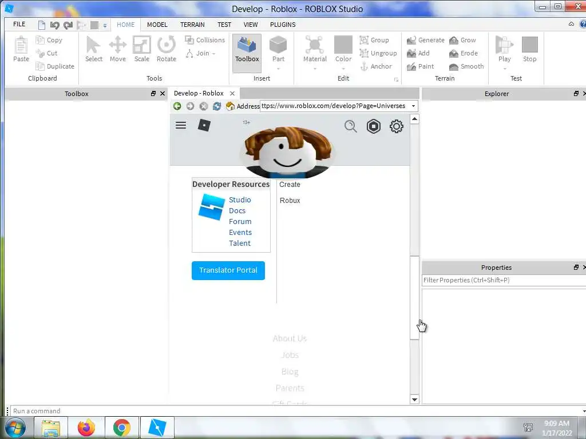
Task: Click the Cut tool
Action: pyautogui.click(x=47, y=53)
